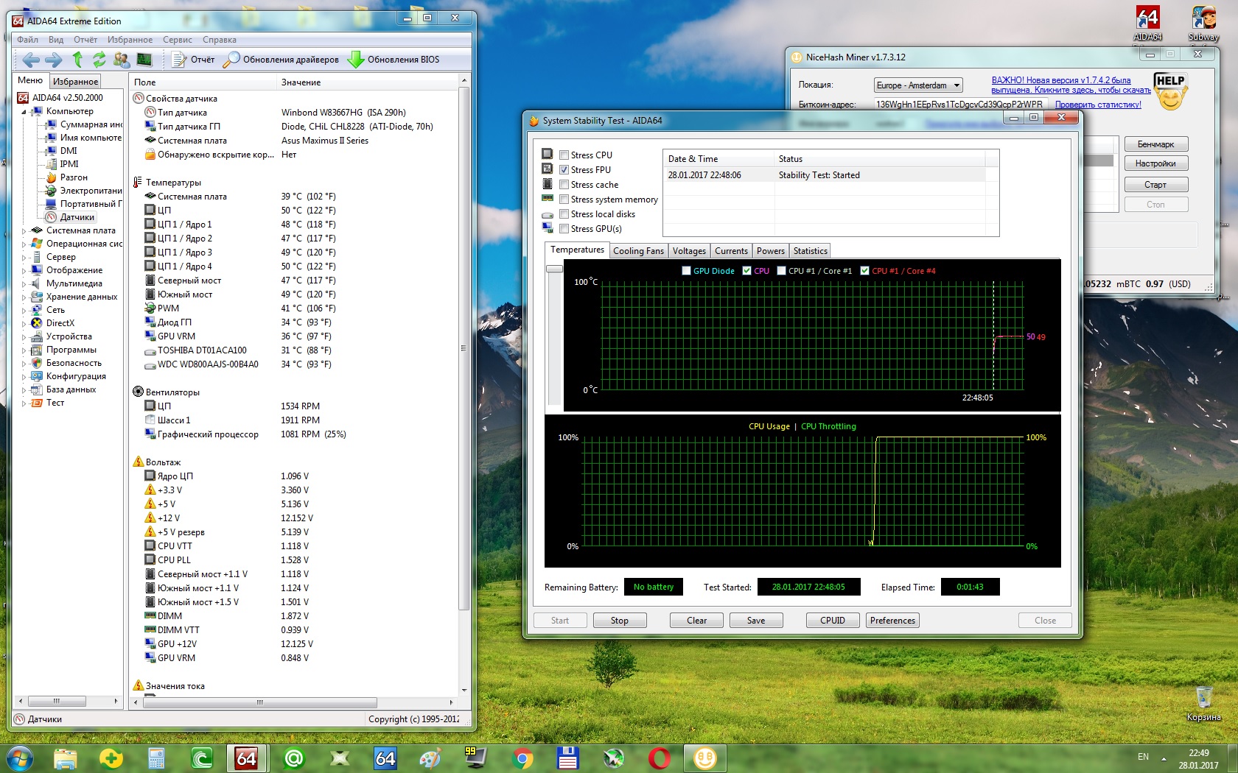
Task: Click the Save button in stability test
Action: [x=756, y=621]
